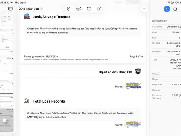Click the Title row label
The height and width of the screenshot is (136, 181).
point(154,60)
